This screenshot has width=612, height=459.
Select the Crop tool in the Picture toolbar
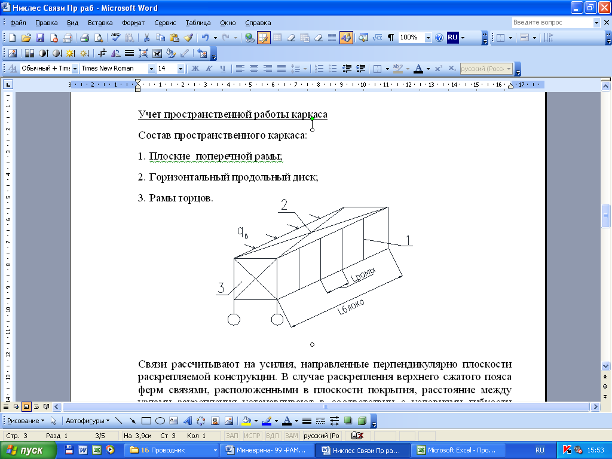click(x=102, y=53)
